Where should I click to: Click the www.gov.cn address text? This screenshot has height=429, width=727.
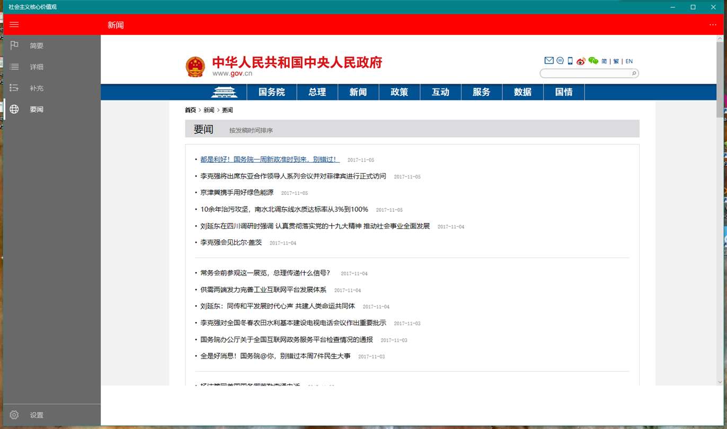[232, 74]
